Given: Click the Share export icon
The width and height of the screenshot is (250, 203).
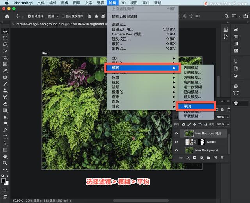Looking at the screenshot, I should [246, 16].
